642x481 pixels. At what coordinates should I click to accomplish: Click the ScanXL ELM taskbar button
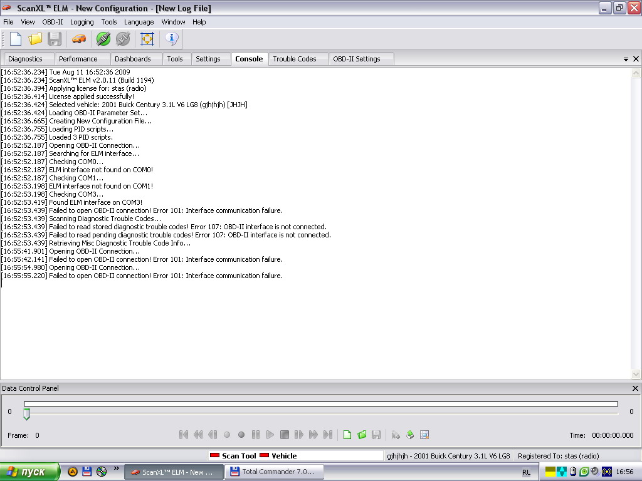(174, 472)
